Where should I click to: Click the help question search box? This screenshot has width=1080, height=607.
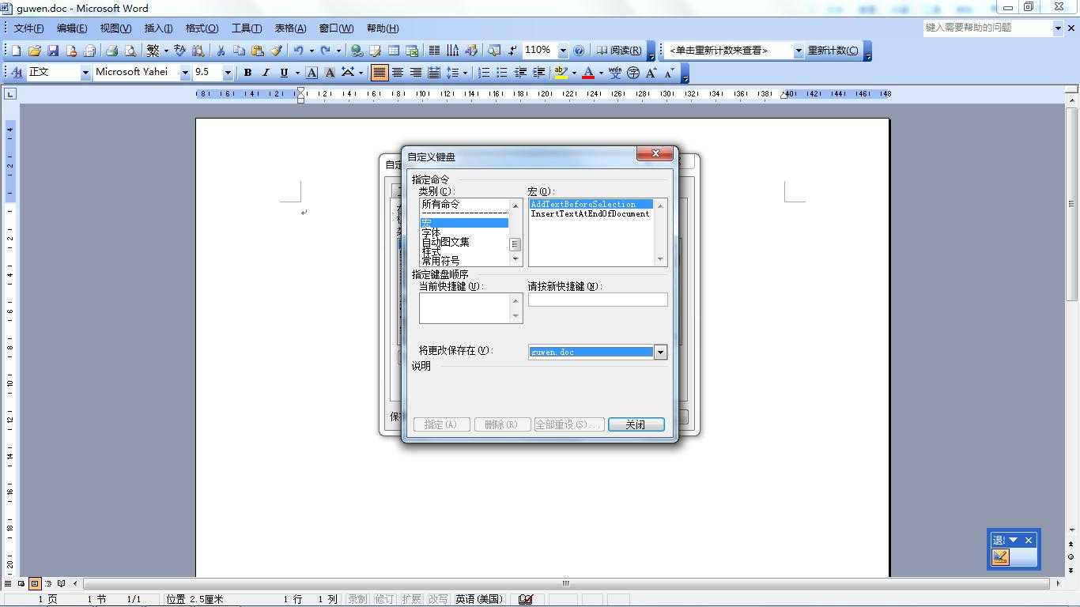987,28
